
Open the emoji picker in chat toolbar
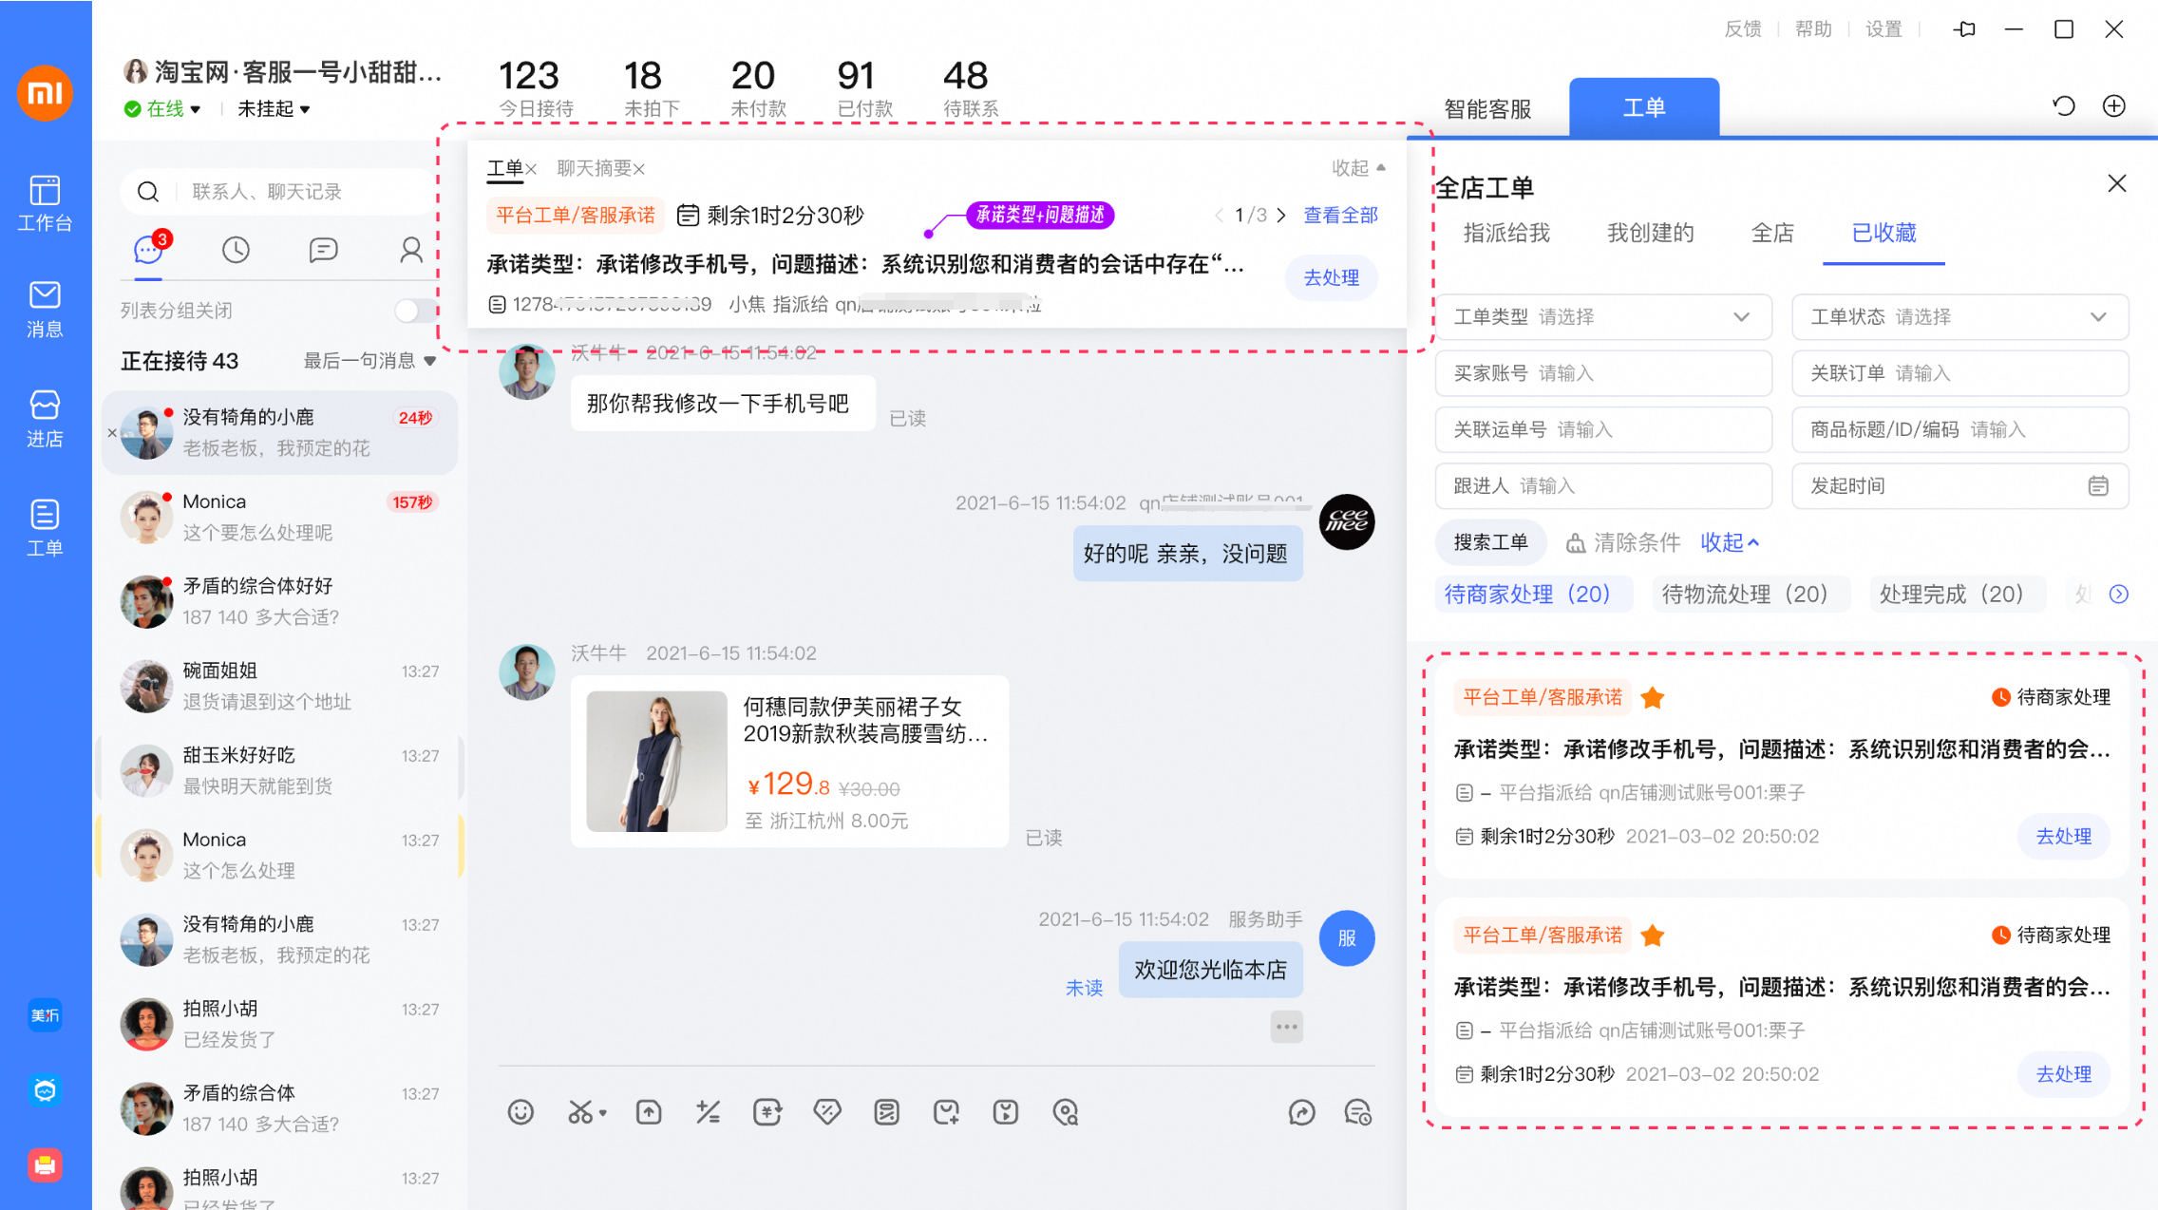point(521,1111)
